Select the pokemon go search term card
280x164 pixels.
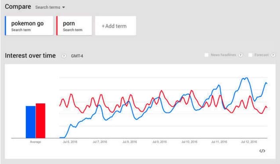tap(29, 26)
